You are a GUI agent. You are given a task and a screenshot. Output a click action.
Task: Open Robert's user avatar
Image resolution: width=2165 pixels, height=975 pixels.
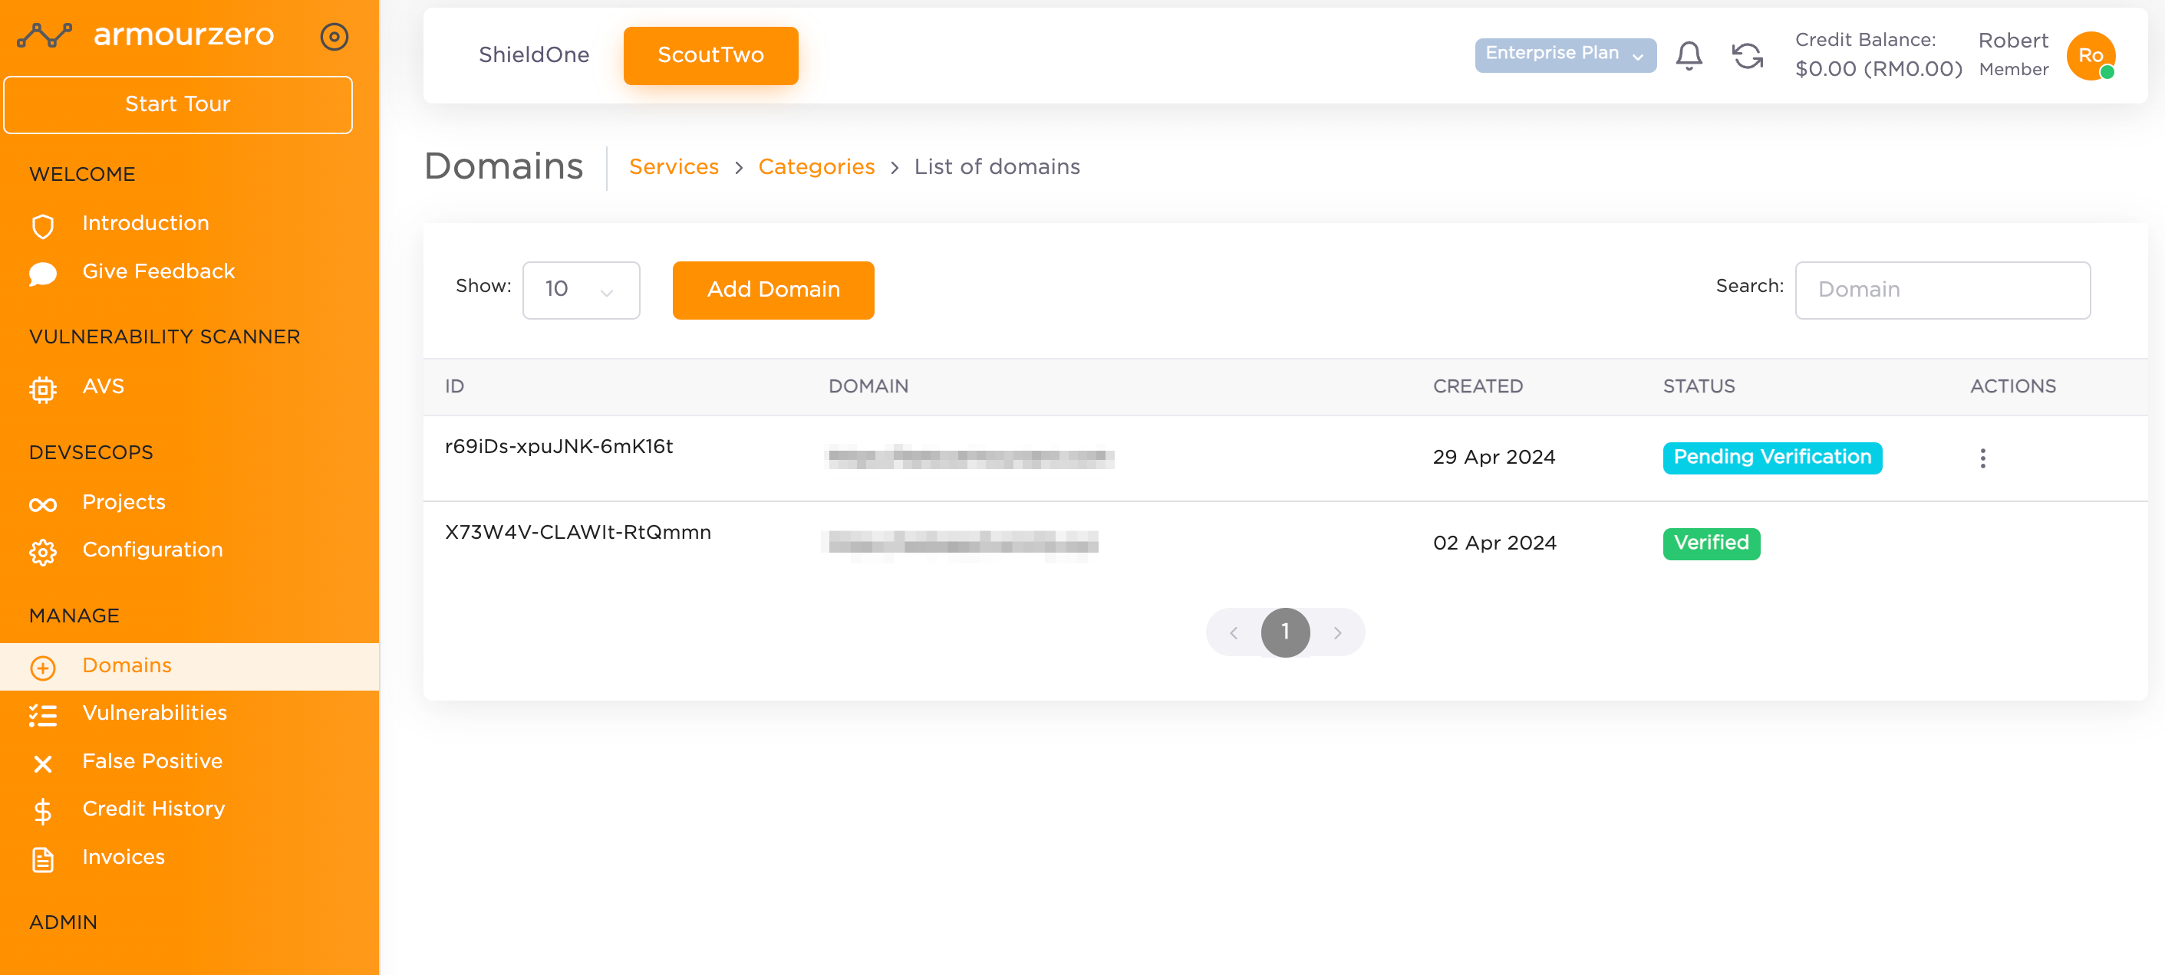[x=2091, y=55]
